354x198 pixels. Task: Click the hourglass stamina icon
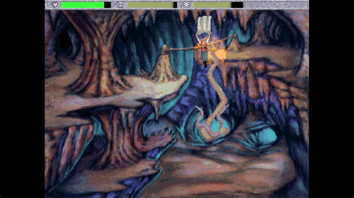[120, 5]
